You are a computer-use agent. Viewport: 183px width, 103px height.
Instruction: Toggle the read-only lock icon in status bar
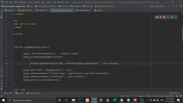pos(177,96)
